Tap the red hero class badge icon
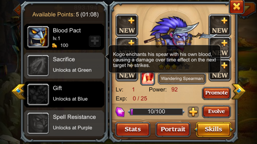This screenshot has height=144, width=257. 148,78
